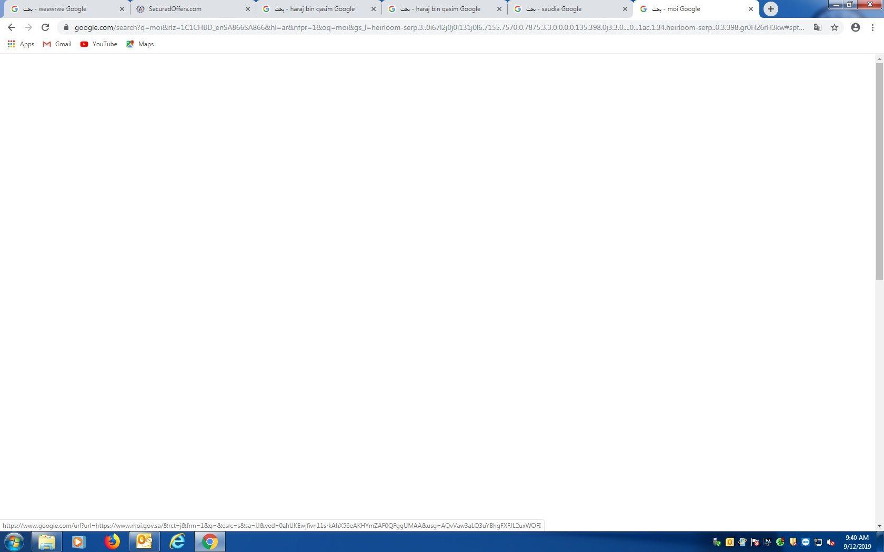Click the vertical scrollbar thumb
This screenshot has width=884, height=552.
879,171
